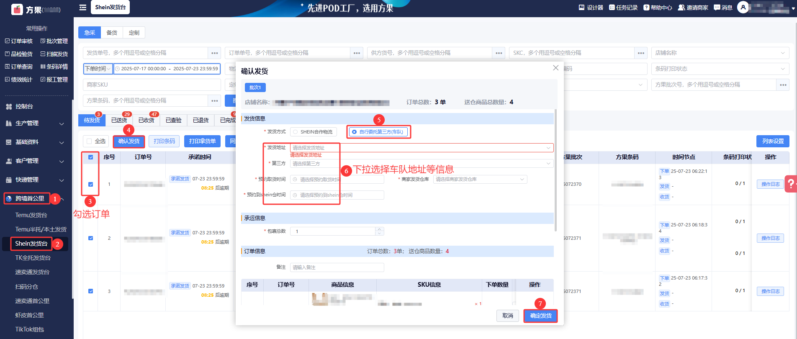Select the SHEIN合作物流 shipping option
This screenshot has height=339, width=797.
pos(314,132)
